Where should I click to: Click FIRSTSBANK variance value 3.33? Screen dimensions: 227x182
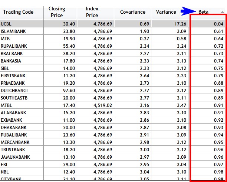[x=181, y=75]
